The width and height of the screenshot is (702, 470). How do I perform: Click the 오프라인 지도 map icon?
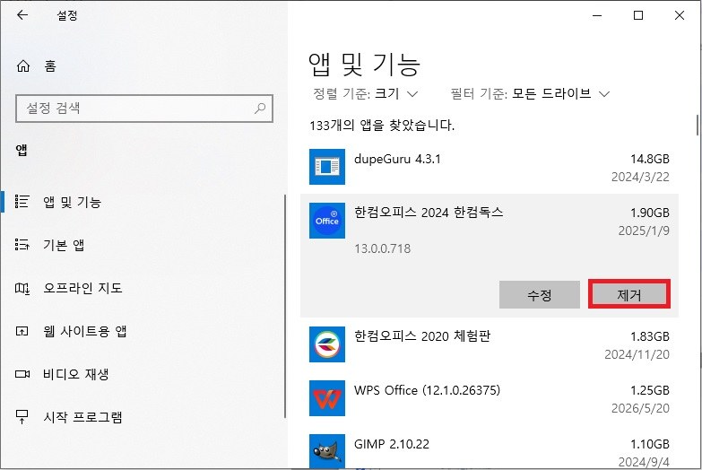pyautogui.click(x=22, y=288)
